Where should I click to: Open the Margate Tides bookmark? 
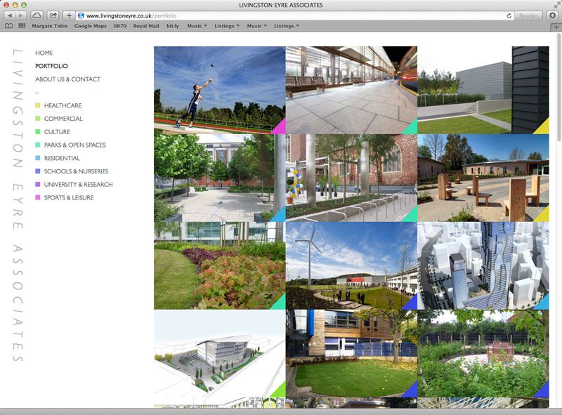tap(51, 26)
